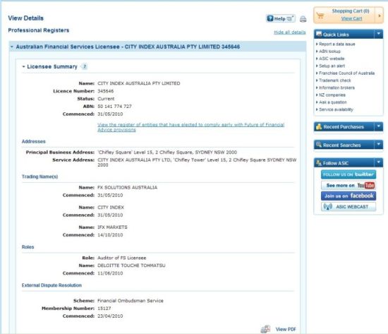388x334 pixels.
Task: Open the Future of Financial Advice register link
Action: click(190, 127)
